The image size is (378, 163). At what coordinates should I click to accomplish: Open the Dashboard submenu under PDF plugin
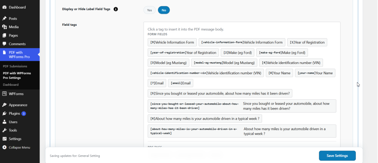pos(11,85)
